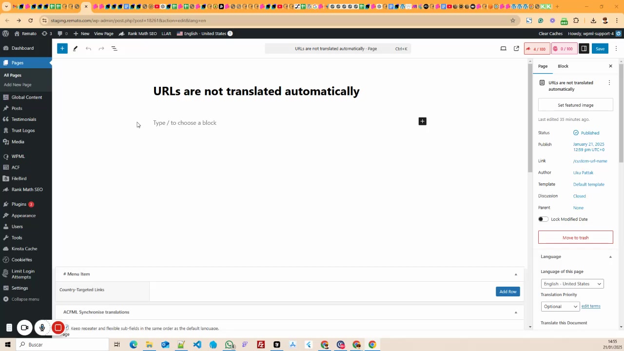Switch to the Block tab
The width and height of the screenshot is (624, 351).
563,66
